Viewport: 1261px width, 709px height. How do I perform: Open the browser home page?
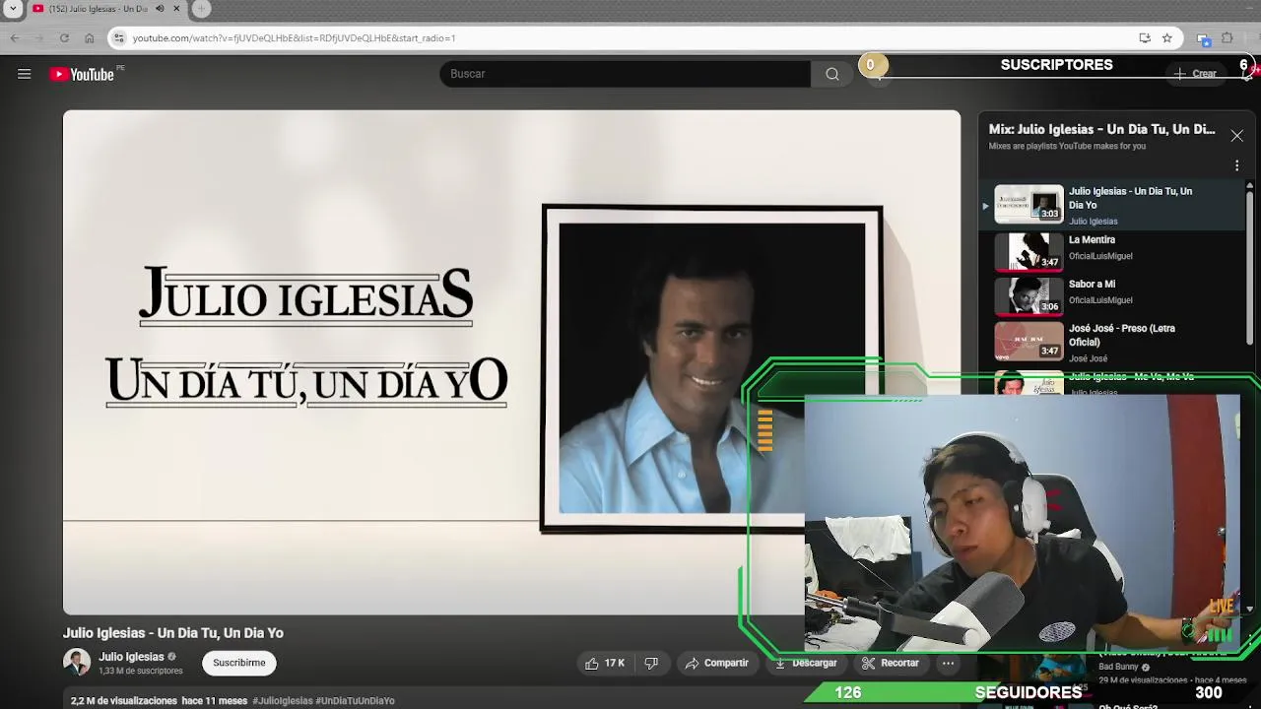(x=89, y=37)
